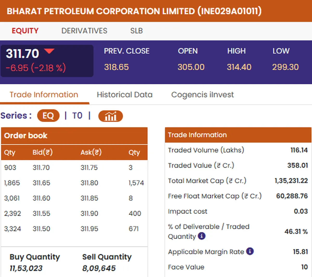Open the chart icon beside Series
This screenshot has width=312, height=277.
pos(110,116)
